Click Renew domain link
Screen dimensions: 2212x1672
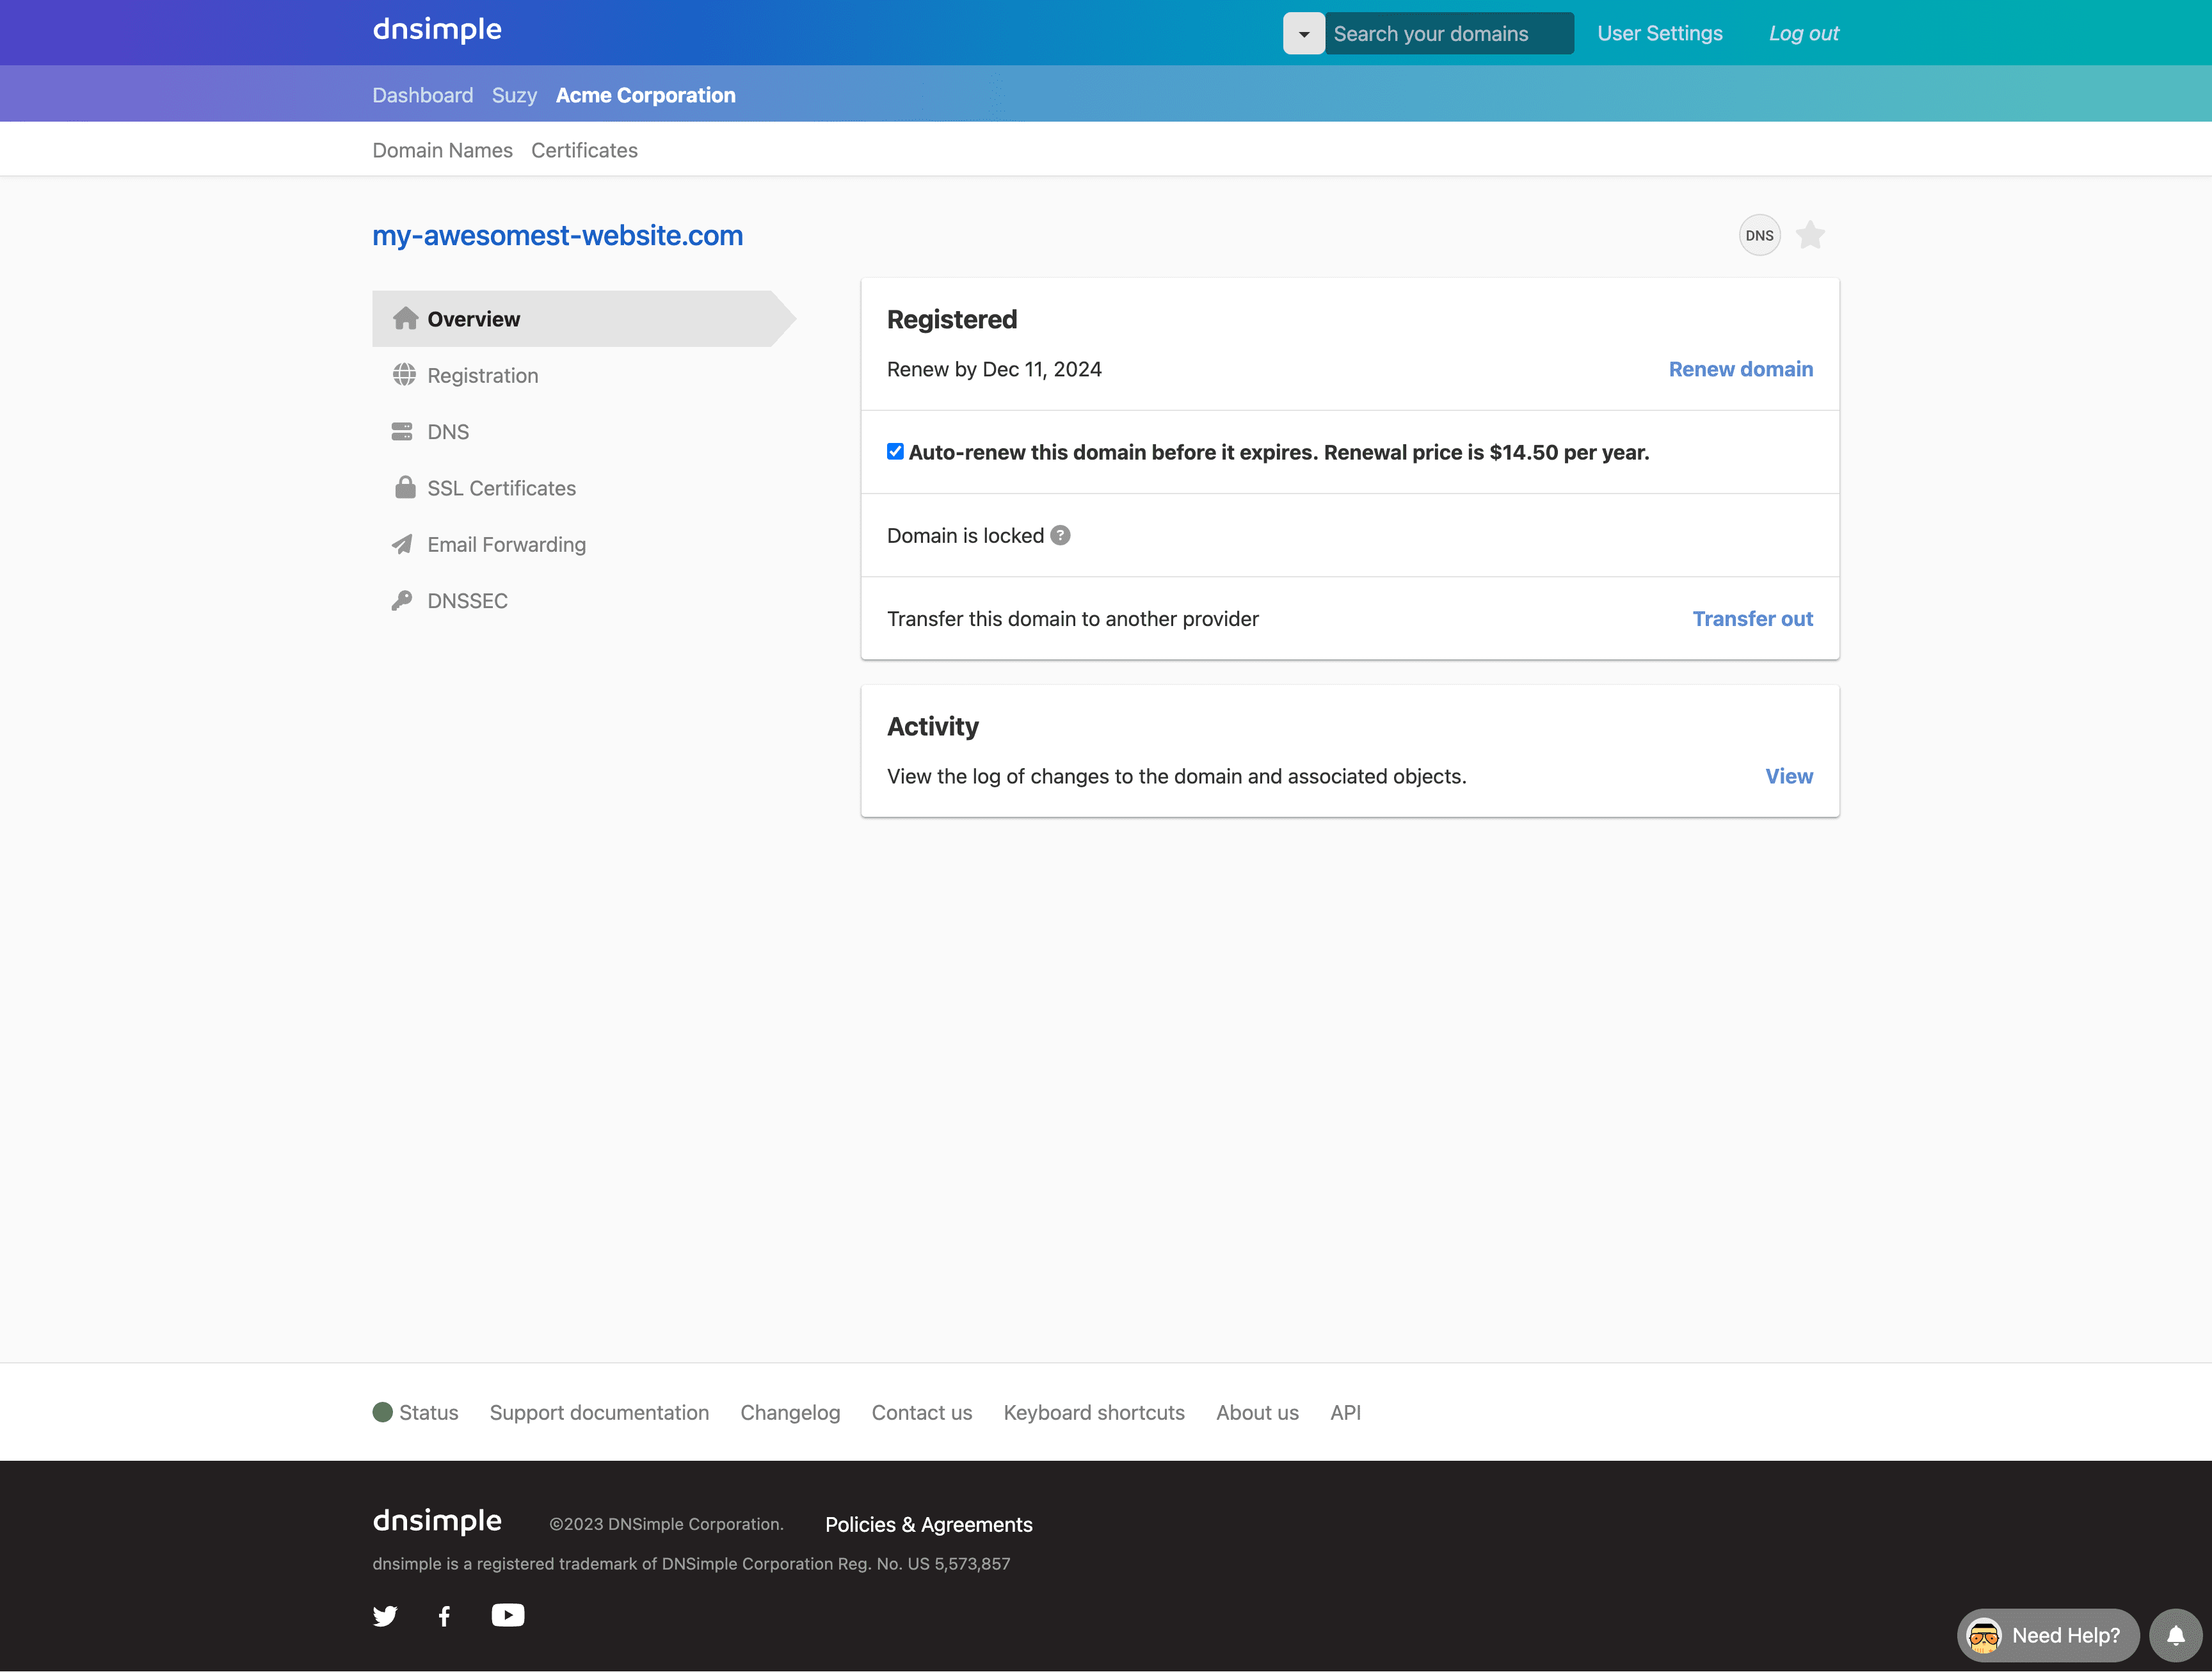(x=1740, y=369)
